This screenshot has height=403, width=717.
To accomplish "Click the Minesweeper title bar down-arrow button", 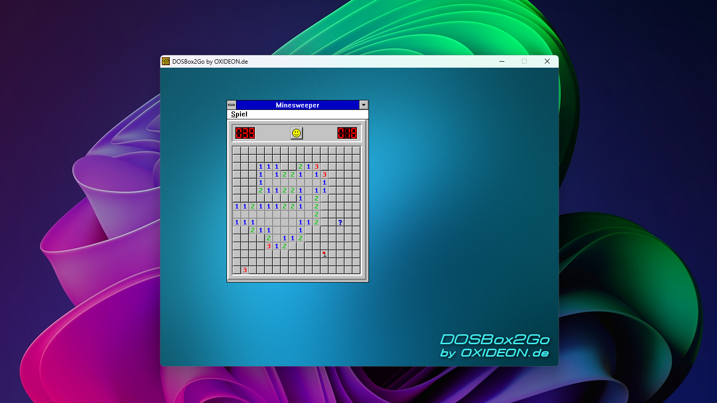I will pos(364,105).
